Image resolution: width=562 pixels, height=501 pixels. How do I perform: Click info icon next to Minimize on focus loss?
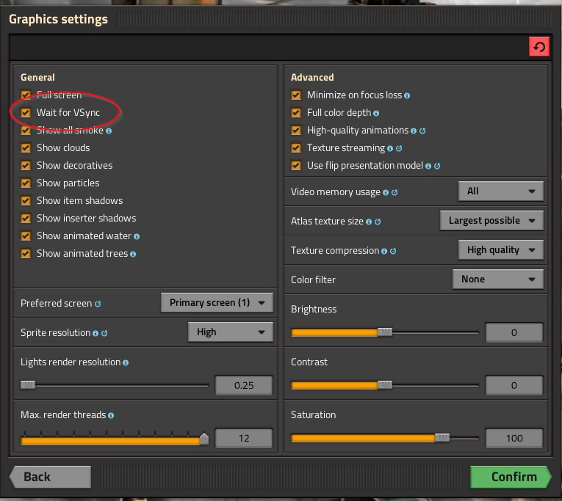(407, 95)
